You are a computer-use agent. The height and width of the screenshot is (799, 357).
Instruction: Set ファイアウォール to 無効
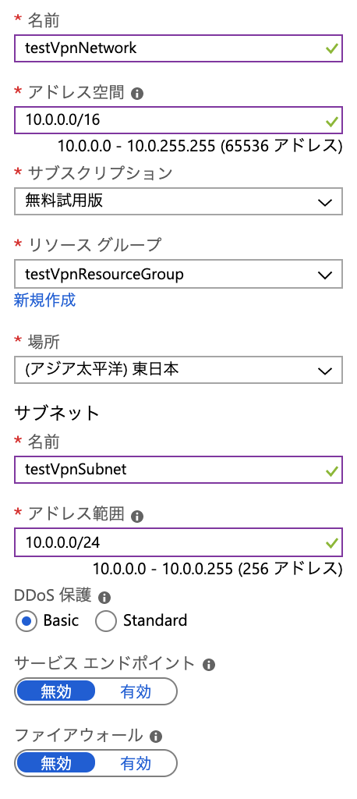click(56, 763)
